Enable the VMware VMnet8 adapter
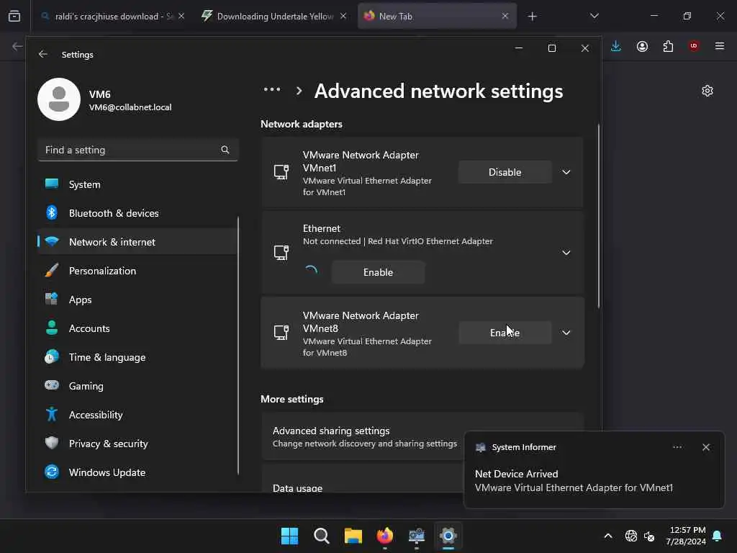 pos(505,333)
